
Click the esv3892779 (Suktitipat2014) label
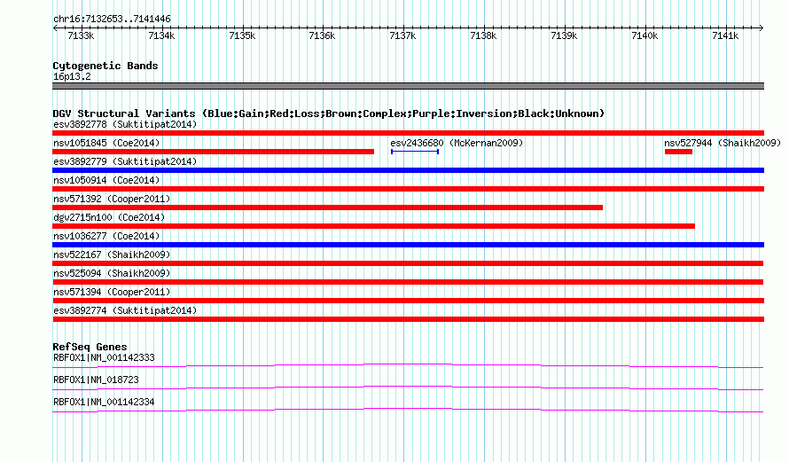(x=125, y=161)
